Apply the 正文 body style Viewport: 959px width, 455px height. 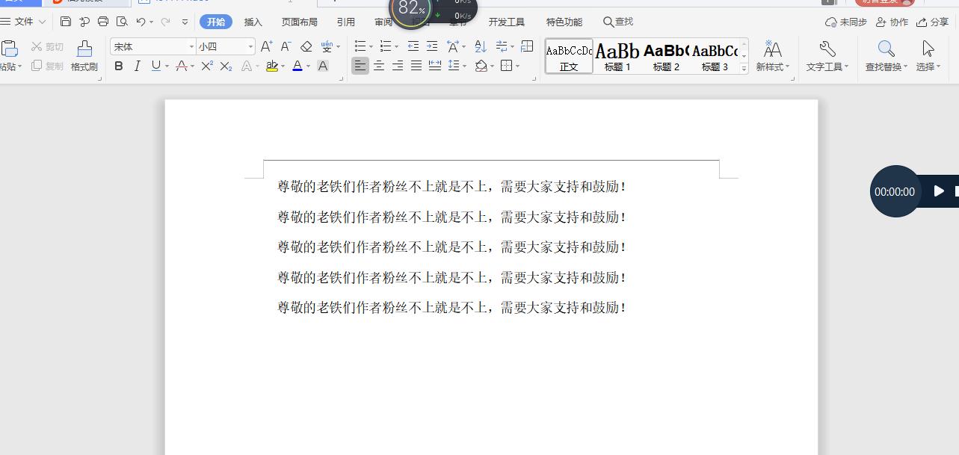[569, 56]
